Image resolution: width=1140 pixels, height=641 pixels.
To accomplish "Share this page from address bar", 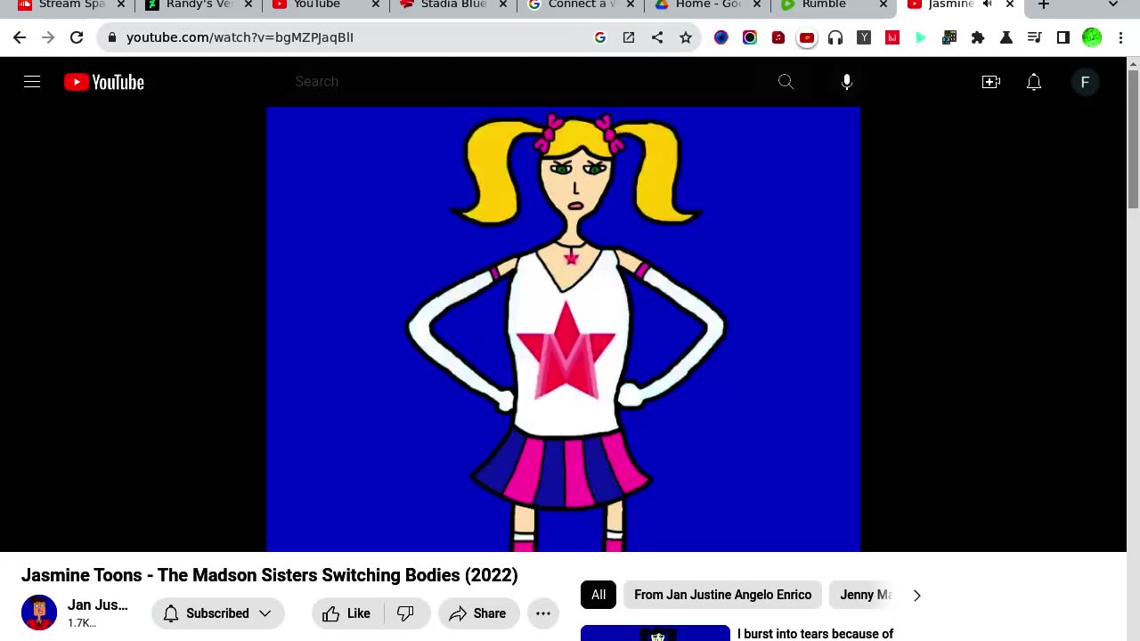I will [x=657, y=37].
